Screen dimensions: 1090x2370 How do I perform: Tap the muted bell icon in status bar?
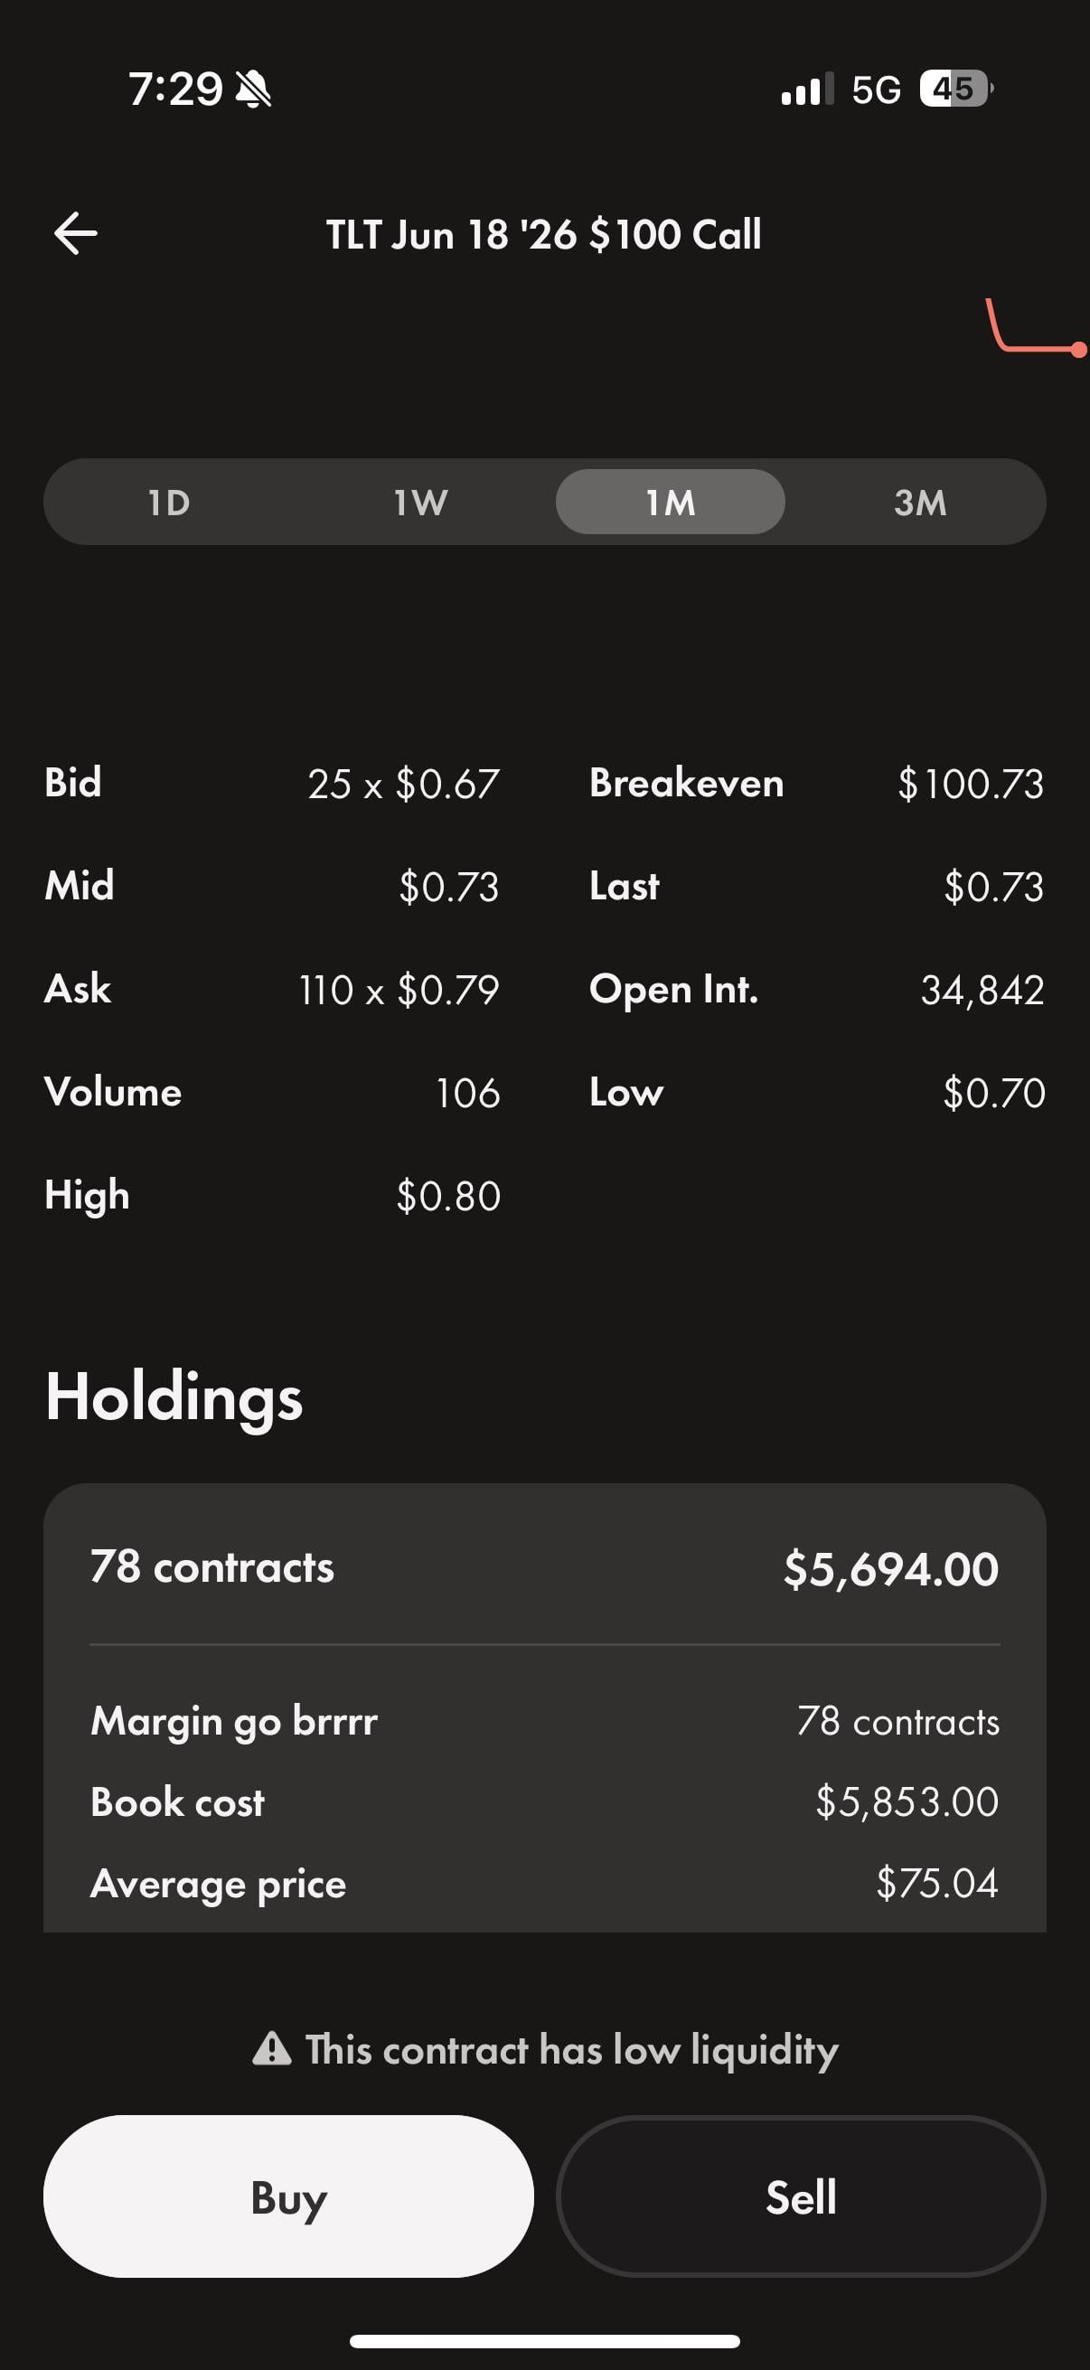(x=253, y=89)
